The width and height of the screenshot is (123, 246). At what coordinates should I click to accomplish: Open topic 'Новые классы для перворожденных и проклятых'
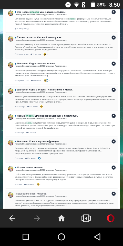pos(47,116)
